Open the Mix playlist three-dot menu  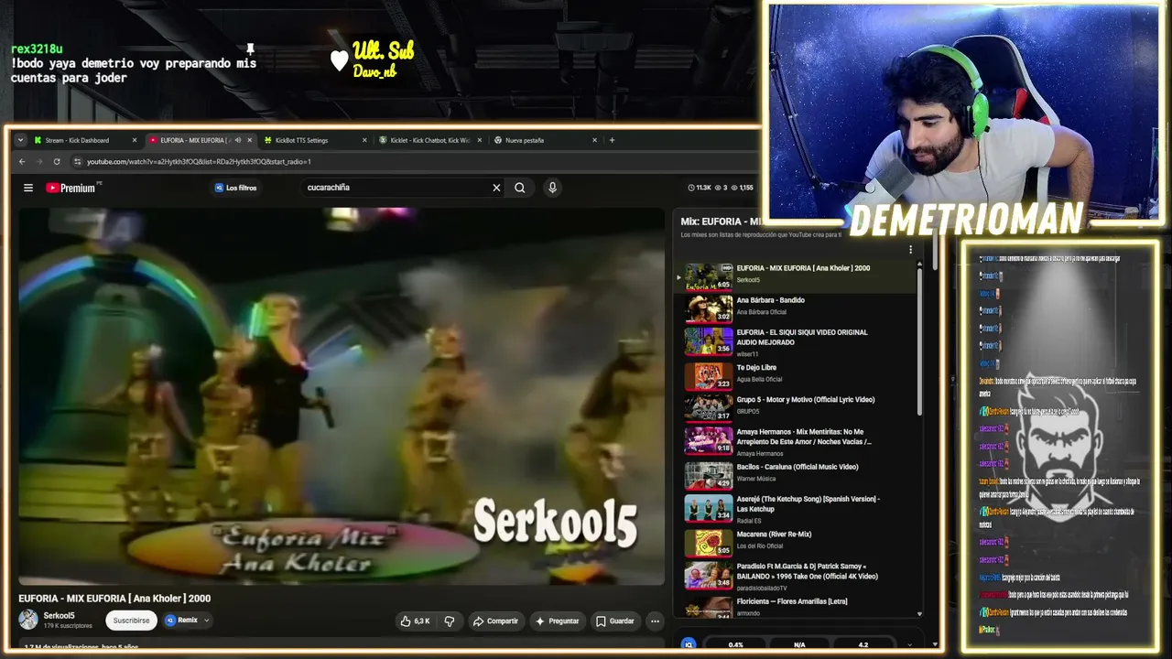point(910,250)
